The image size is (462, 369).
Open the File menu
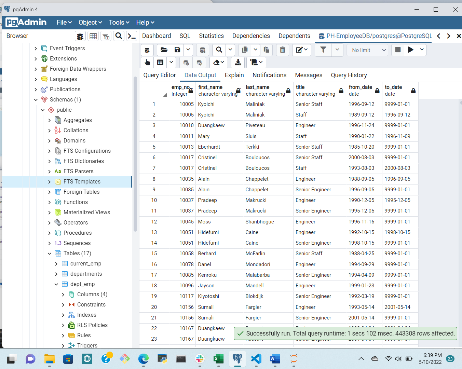(x=64, y=22)
